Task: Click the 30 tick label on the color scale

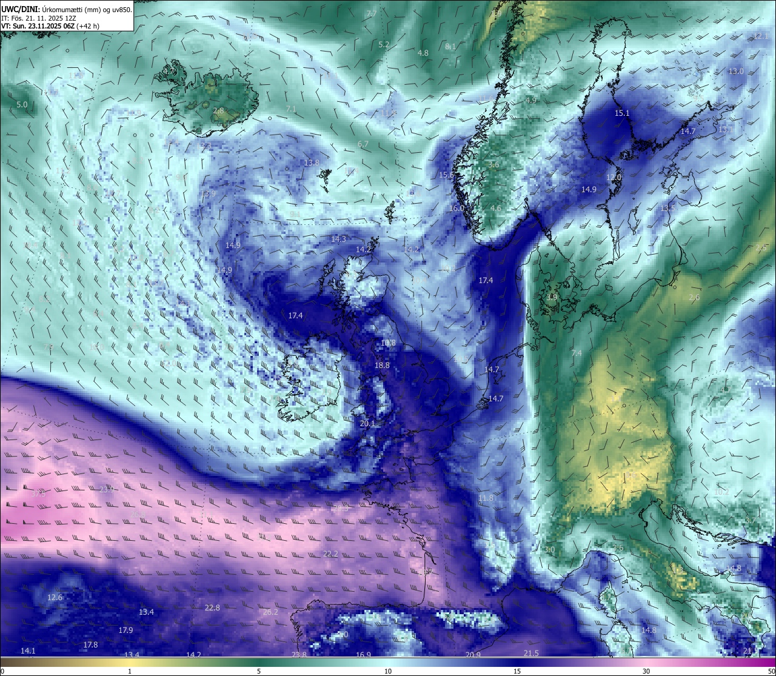Action: [x=646, y=671]
